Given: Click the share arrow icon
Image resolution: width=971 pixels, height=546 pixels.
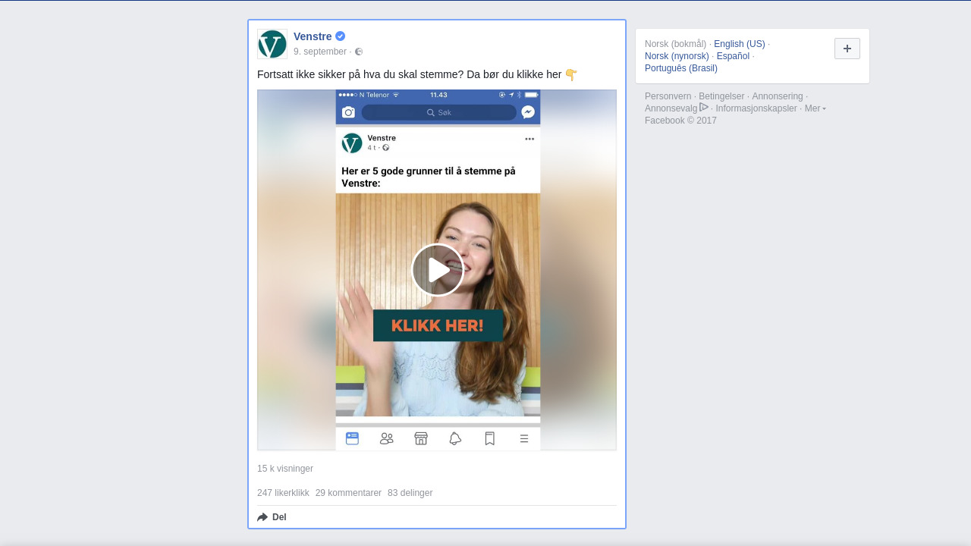Looking at the screenshot, I should (x=262, y=517).
